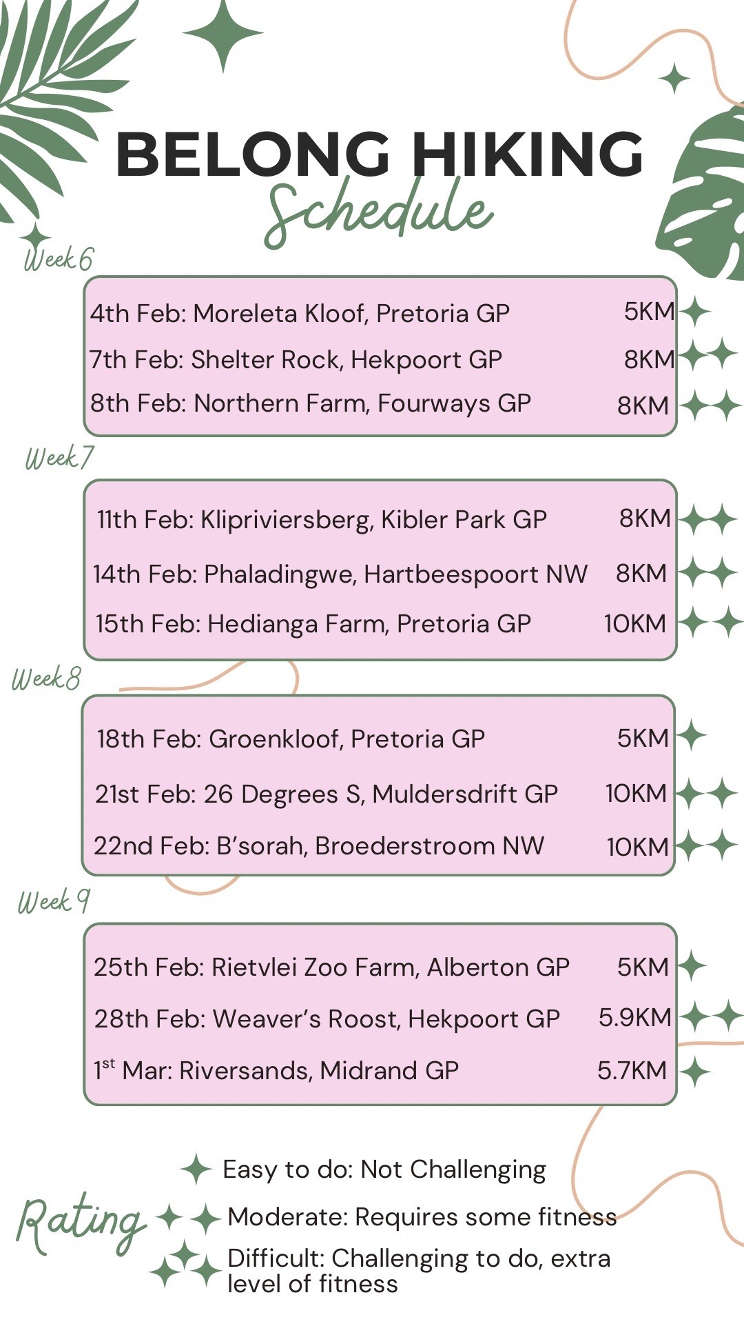This screenshot has height=1324, width=744.
Task: Click the large green star at top
Action: [223, 33]
